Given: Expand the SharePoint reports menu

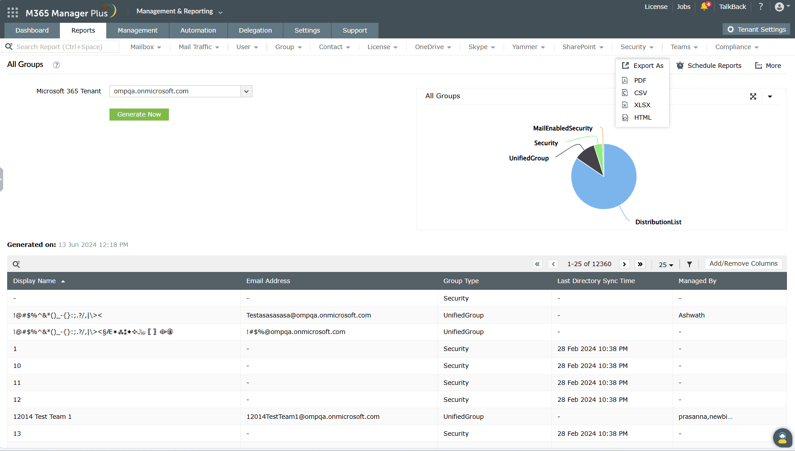Looking at the screenshot, I should click(x=583, y=47).
